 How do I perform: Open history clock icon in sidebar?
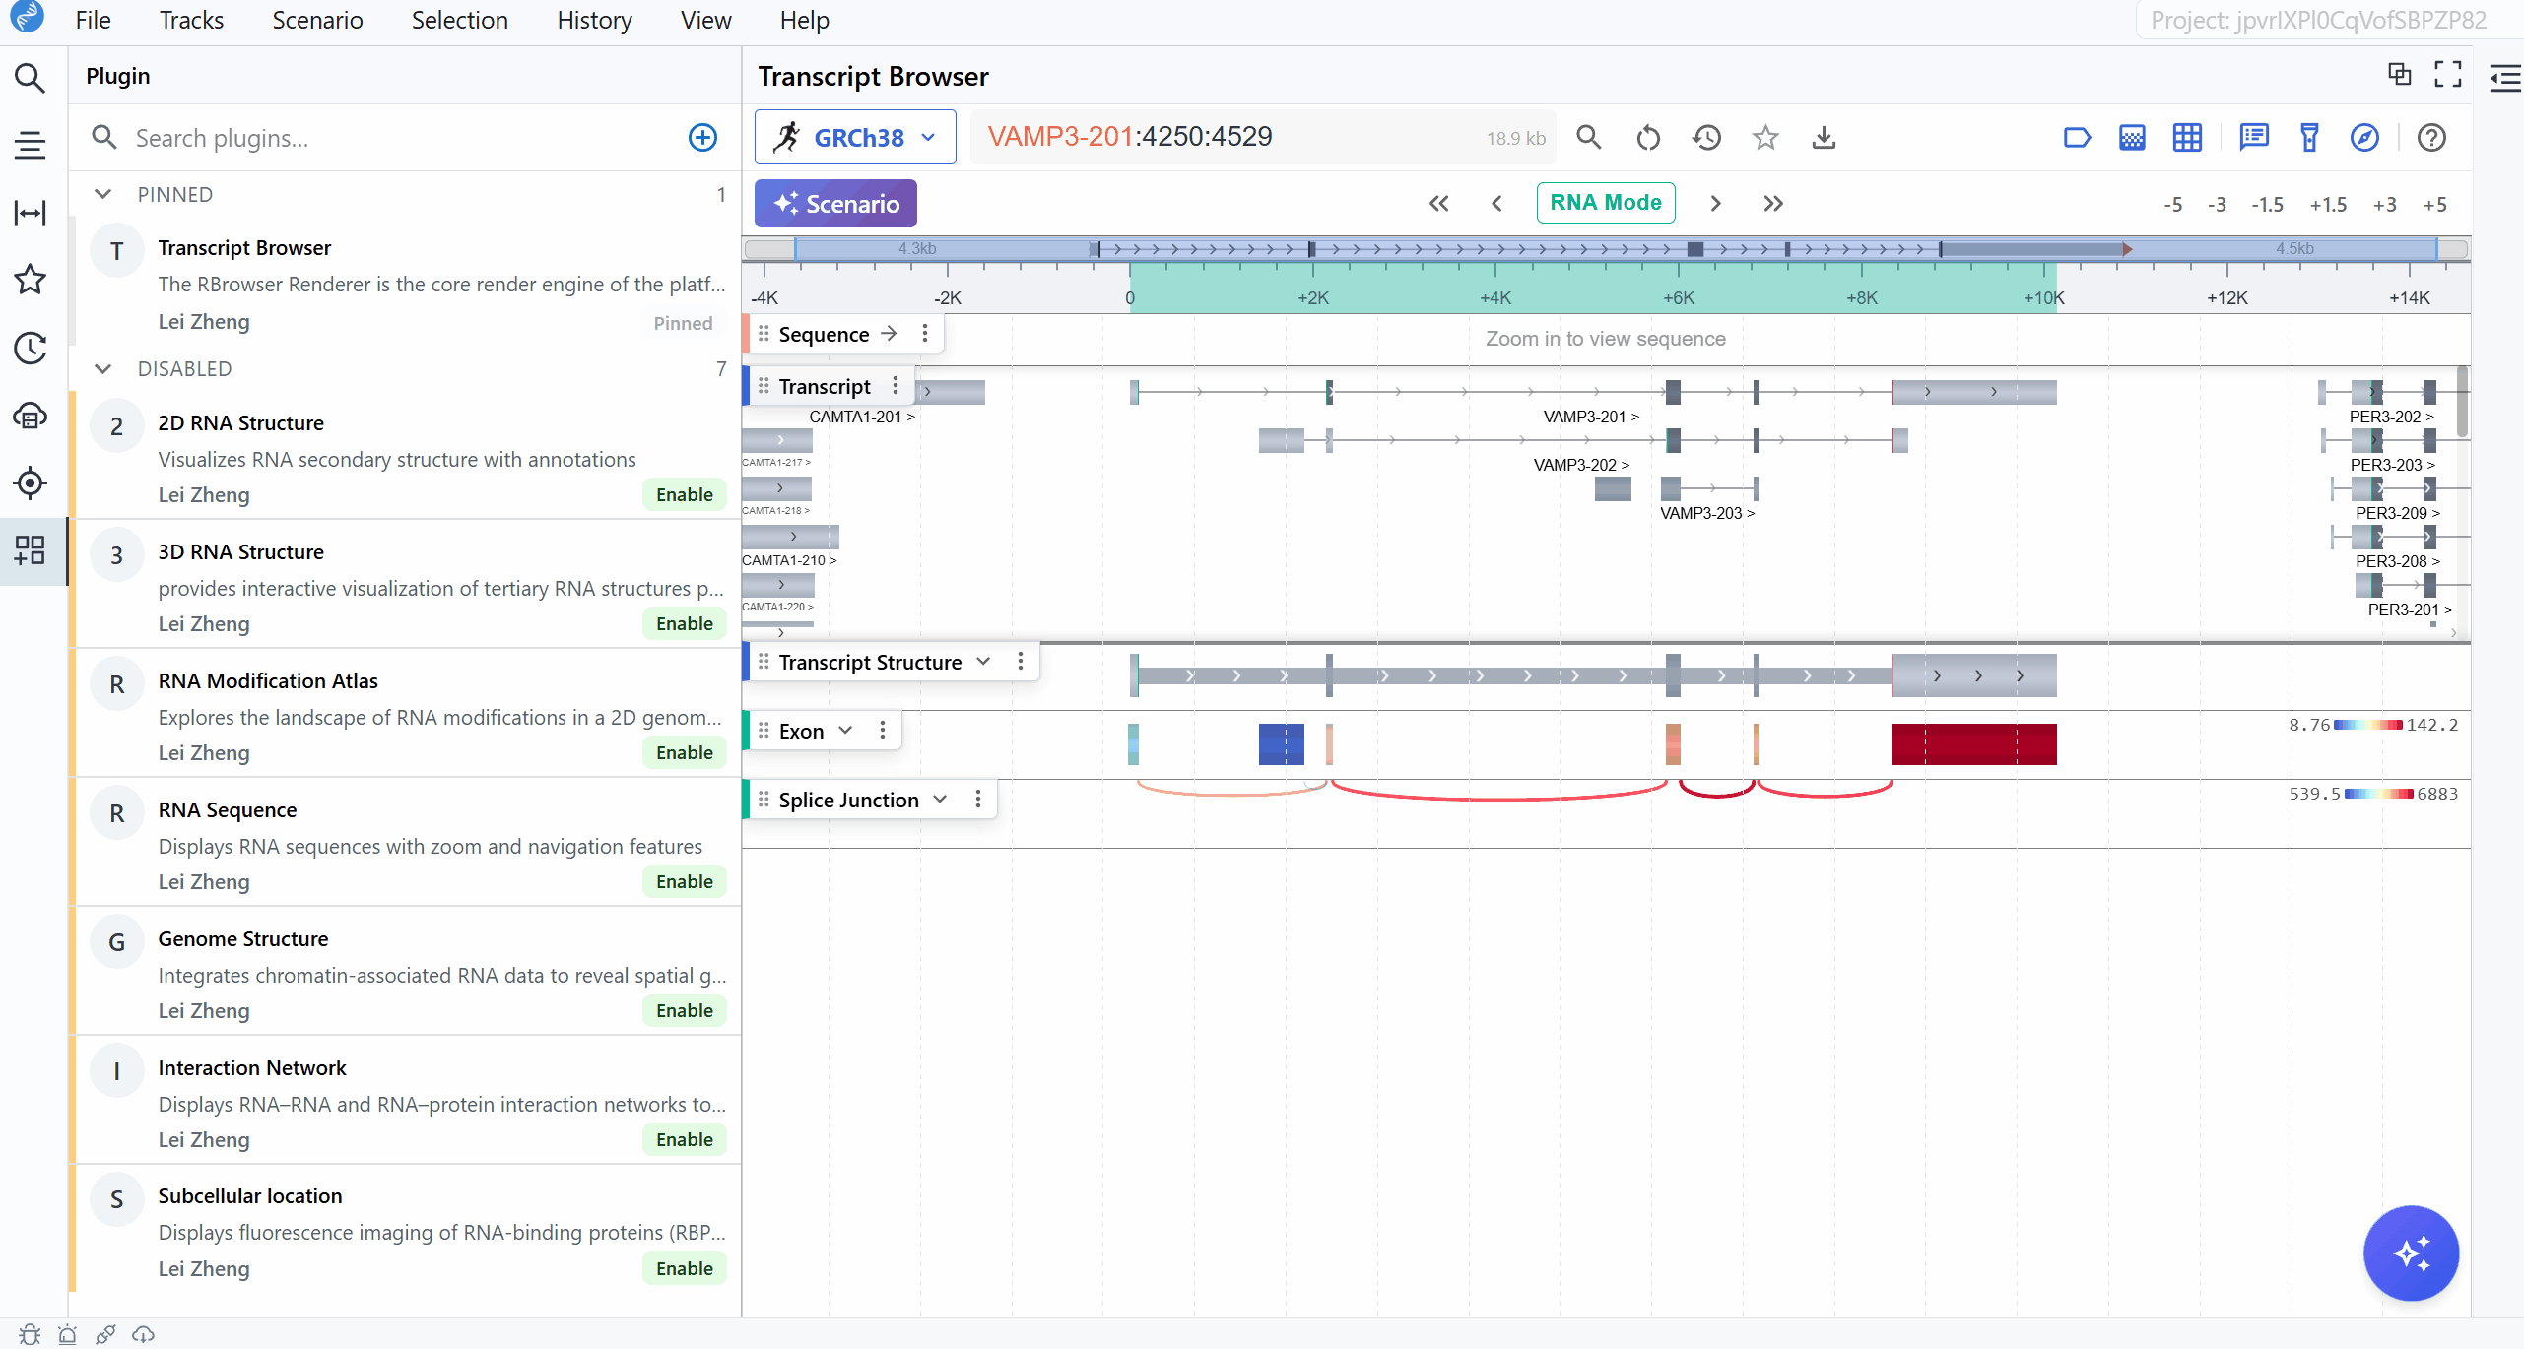31,348
